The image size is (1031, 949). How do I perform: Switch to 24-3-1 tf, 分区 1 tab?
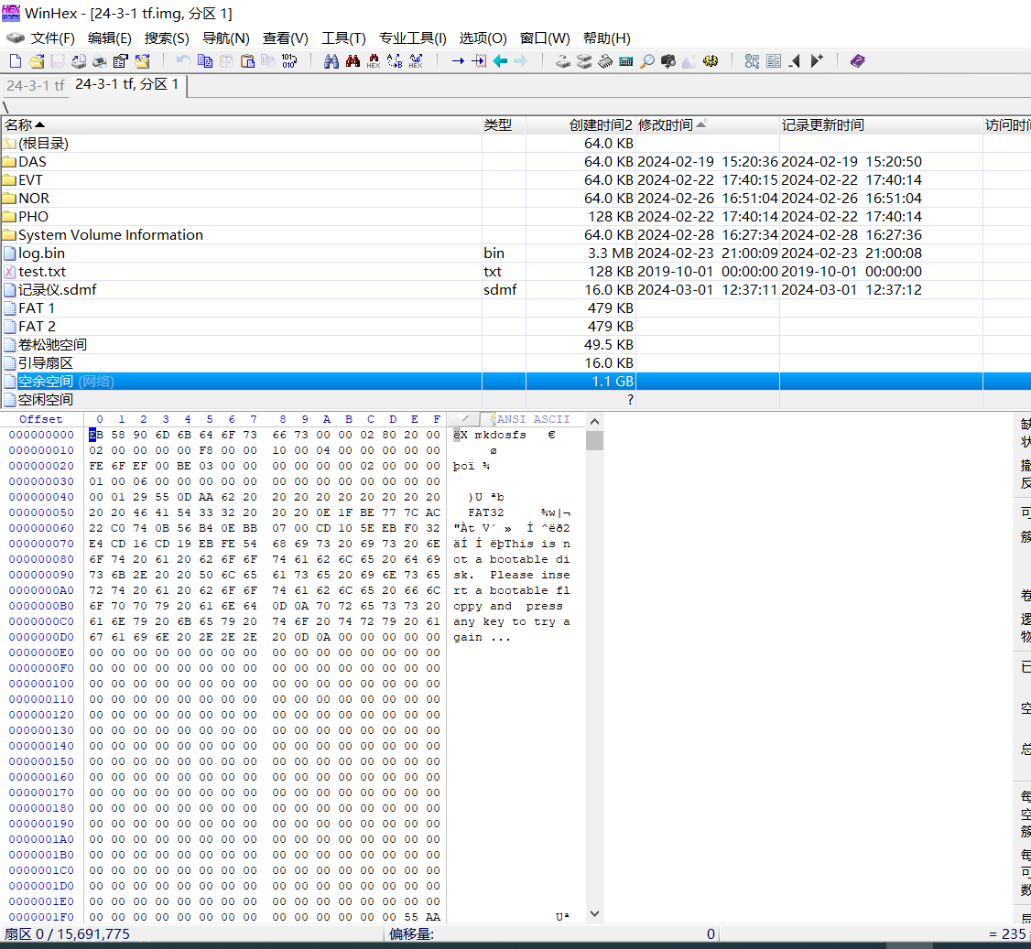click(127, 84)
